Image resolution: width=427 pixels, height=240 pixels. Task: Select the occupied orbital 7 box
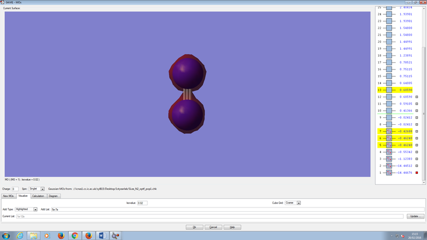(x=389, y=131)
